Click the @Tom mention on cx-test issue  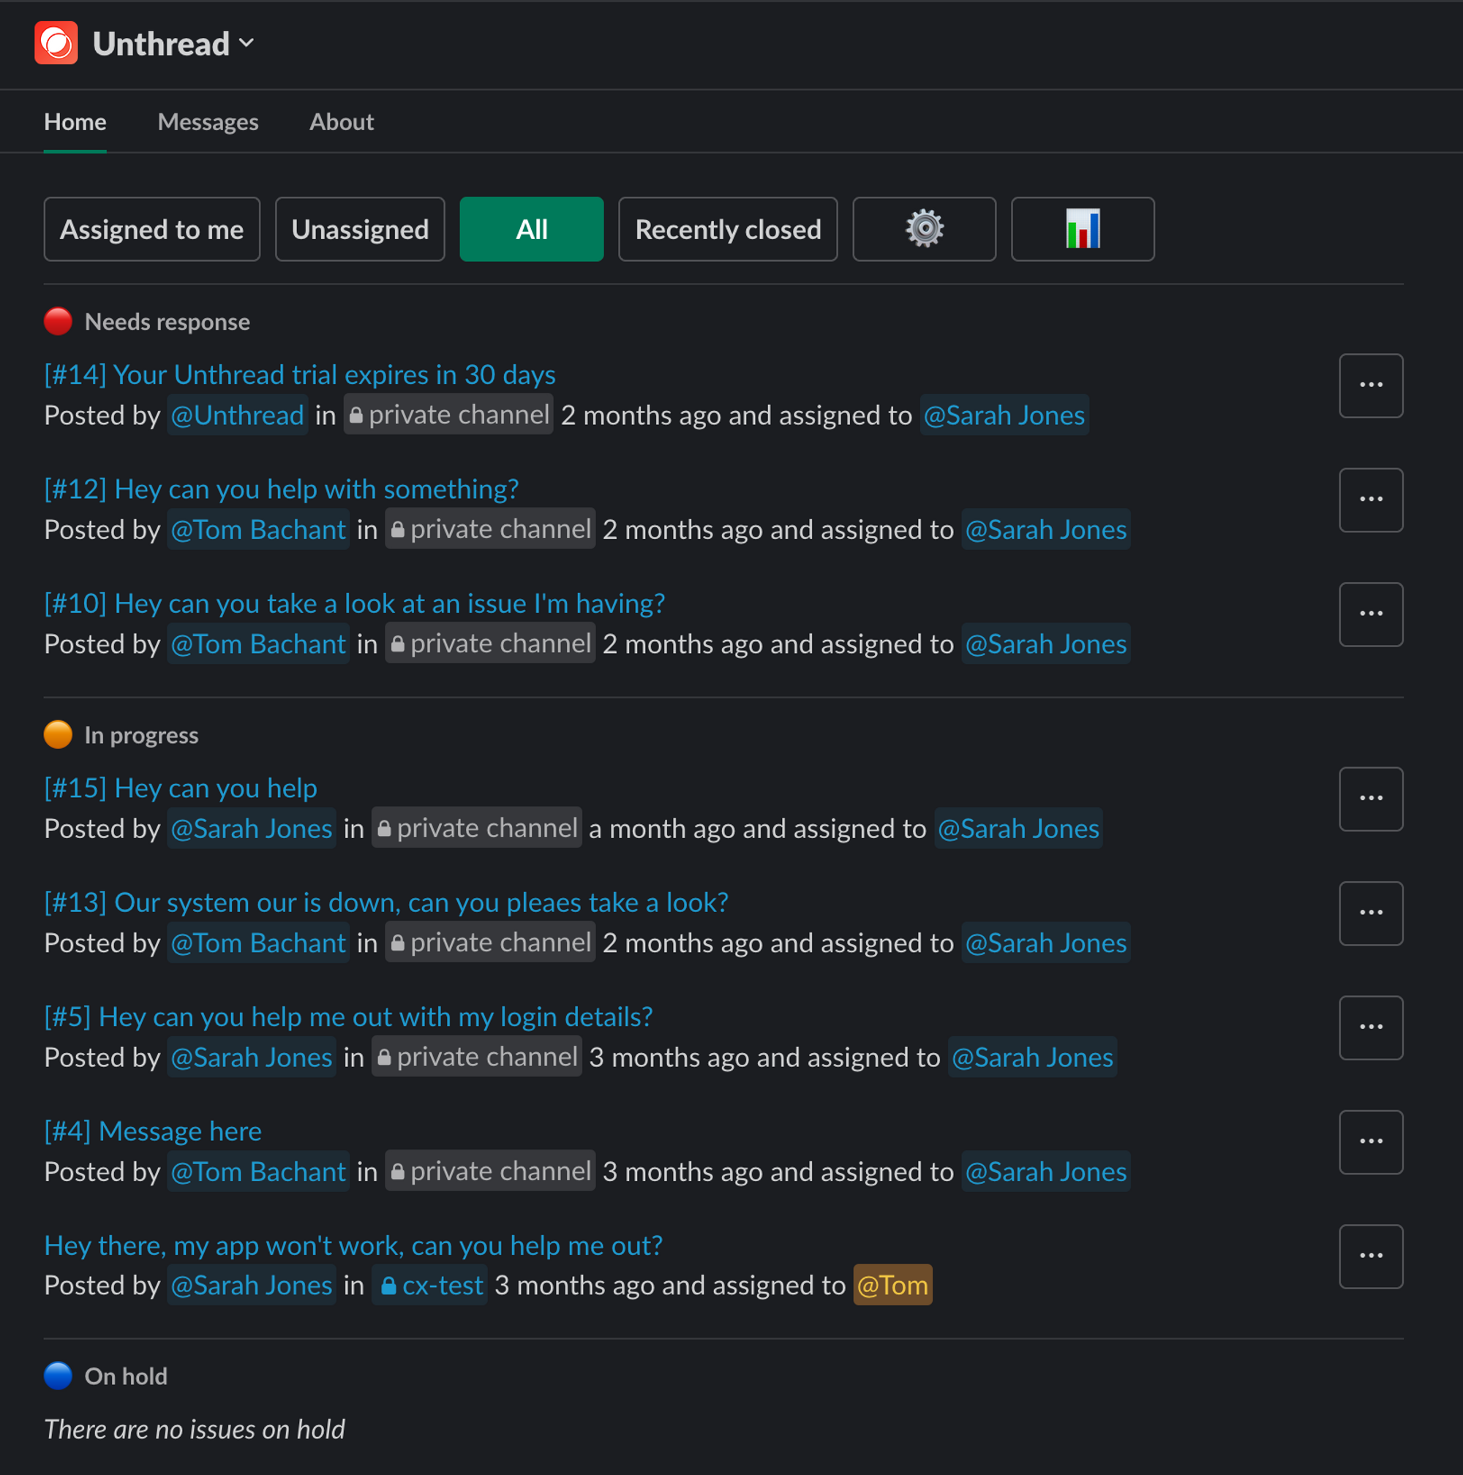coord(892,1285)
